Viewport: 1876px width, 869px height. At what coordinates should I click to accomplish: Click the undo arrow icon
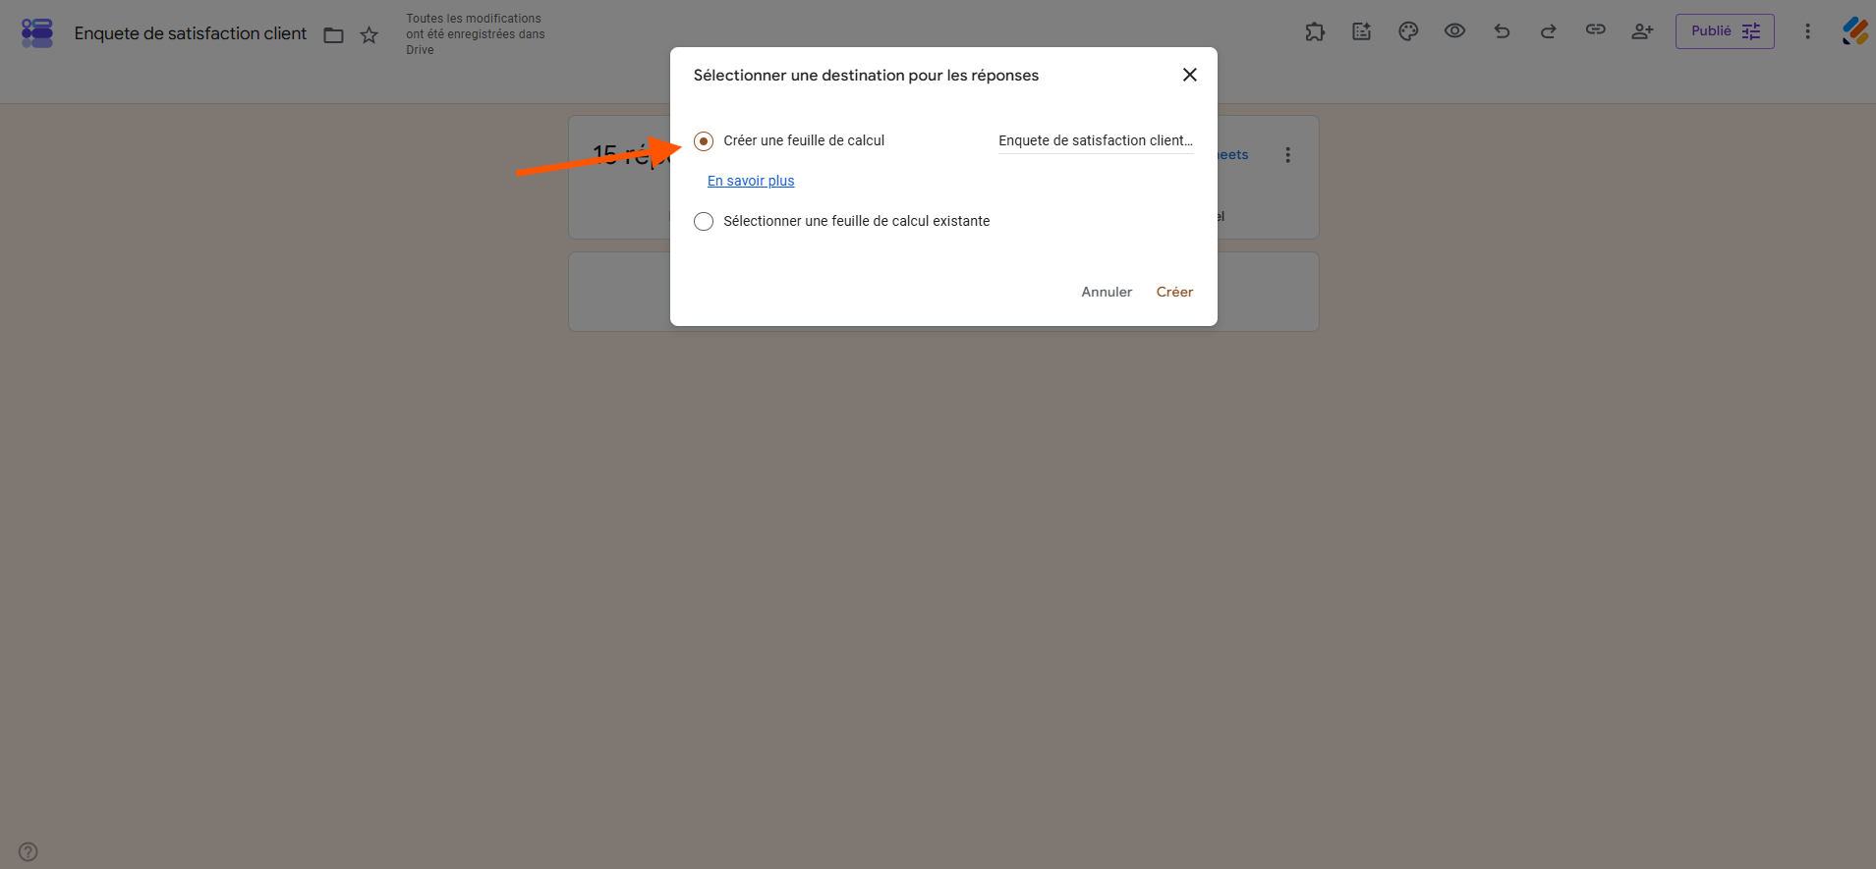point(1502,31)
